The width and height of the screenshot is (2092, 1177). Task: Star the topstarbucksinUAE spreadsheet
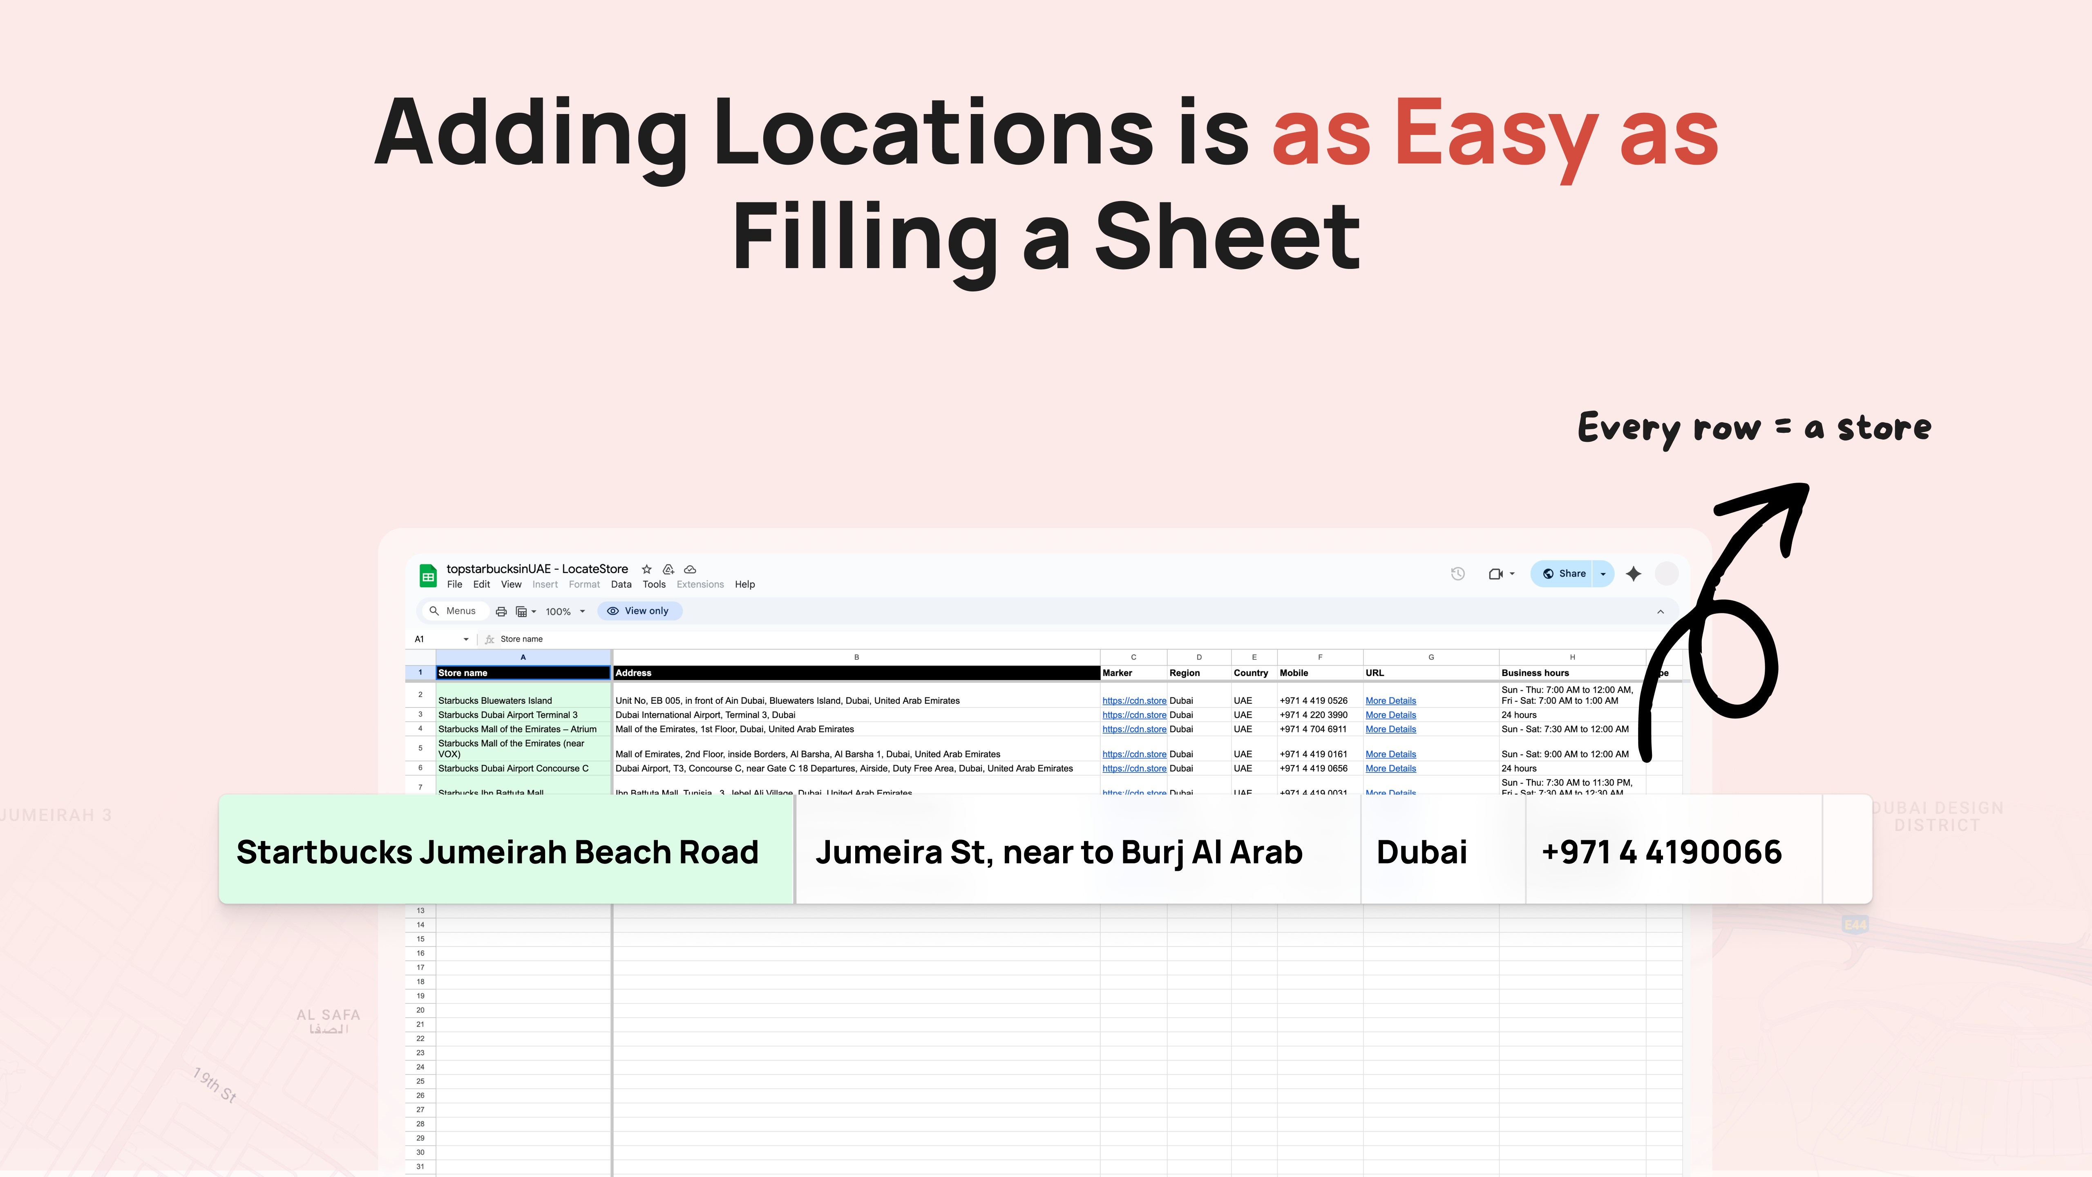click(646, 568)
